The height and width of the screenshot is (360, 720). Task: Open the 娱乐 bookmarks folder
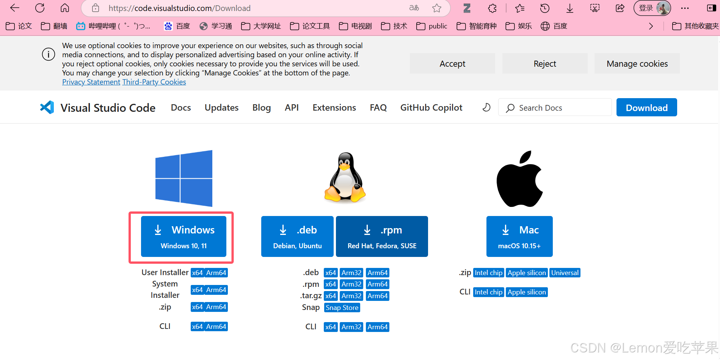[519, 26]
